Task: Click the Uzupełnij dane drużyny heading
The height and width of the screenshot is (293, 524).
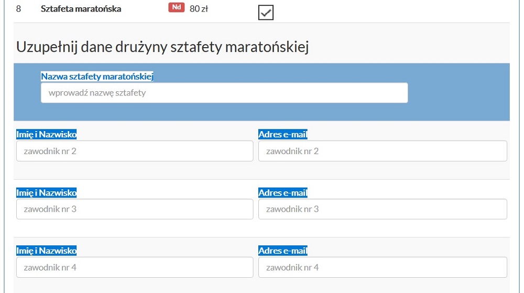Action: pos(162,47)
